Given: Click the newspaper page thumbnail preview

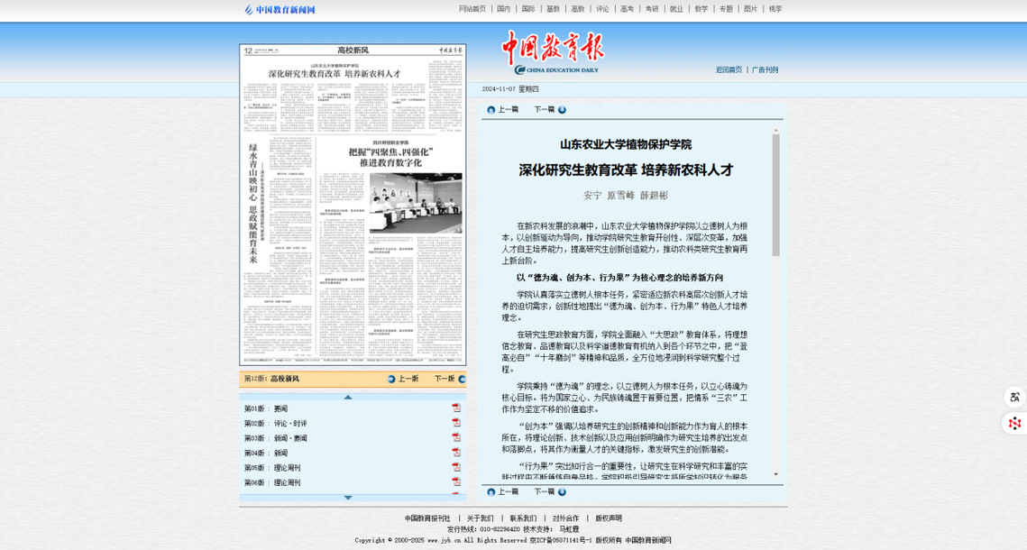Looking at the screenshot, I should [353, 205].
